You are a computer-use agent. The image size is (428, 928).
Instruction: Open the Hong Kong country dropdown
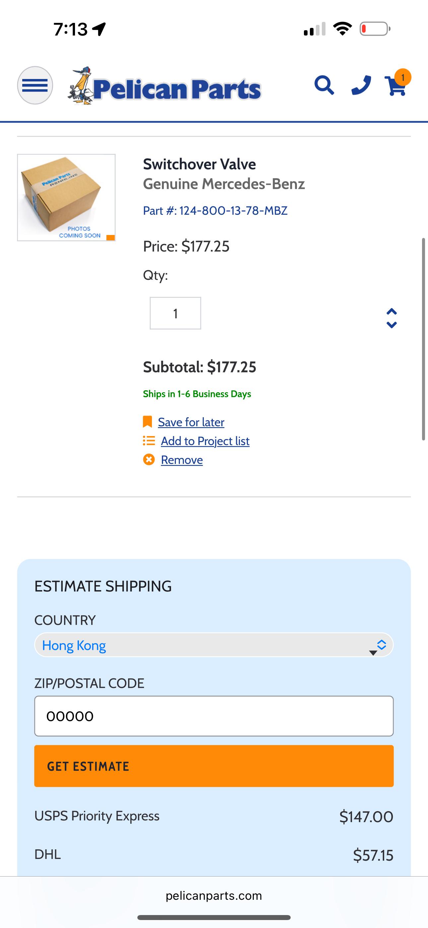point(214,645)
